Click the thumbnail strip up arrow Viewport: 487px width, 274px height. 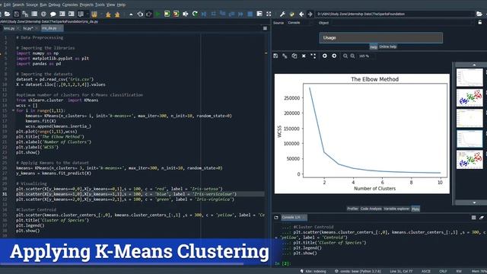click(x=474, y=65)
